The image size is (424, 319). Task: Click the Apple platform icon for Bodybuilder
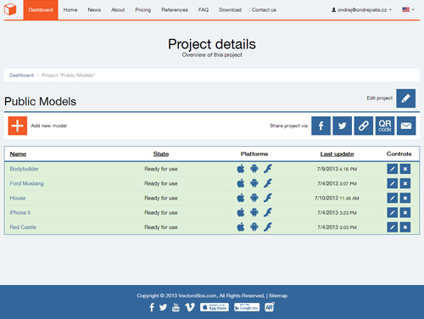coord(241,169)
